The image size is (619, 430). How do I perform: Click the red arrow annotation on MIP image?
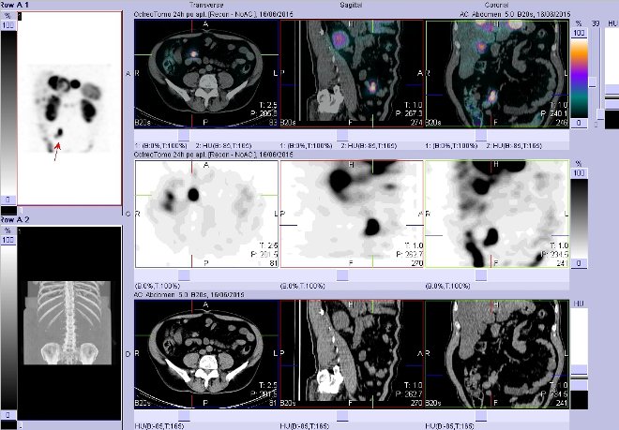coord(56,144)
